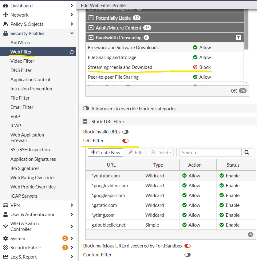257x261 pixels.
Task: Click the System gear icon
Action: (6, 238)
